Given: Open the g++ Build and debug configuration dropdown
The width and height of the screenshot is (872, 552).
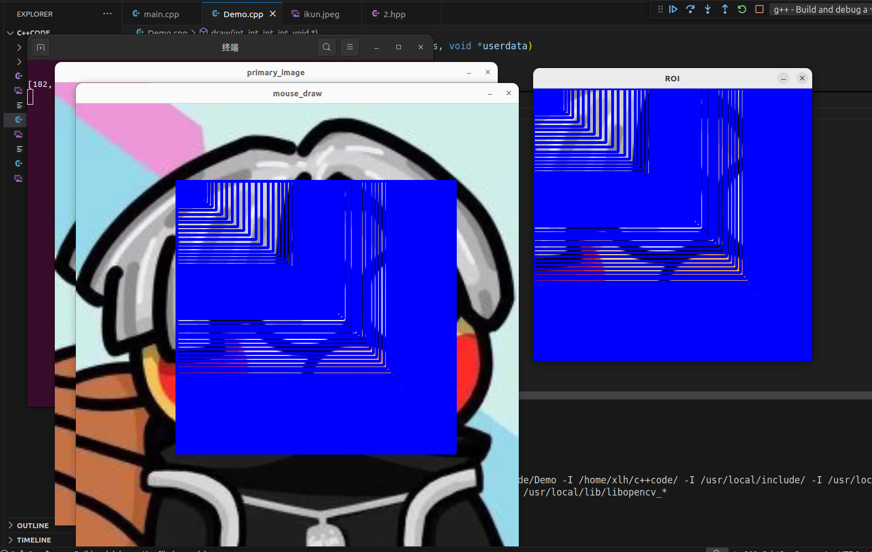Looking at the screenshot, I should [821, 9].
